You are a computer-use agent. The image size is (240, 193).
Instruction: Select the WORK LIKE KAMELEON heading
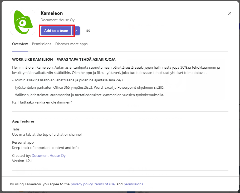[64, 59]
